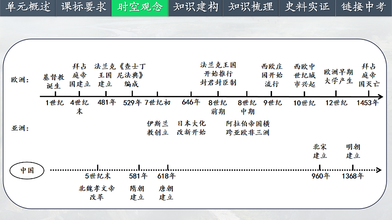This screenshot has height=220, width=392.
Task: Select the 618年 marker on China timeline
Action: [x=166, y=176]
